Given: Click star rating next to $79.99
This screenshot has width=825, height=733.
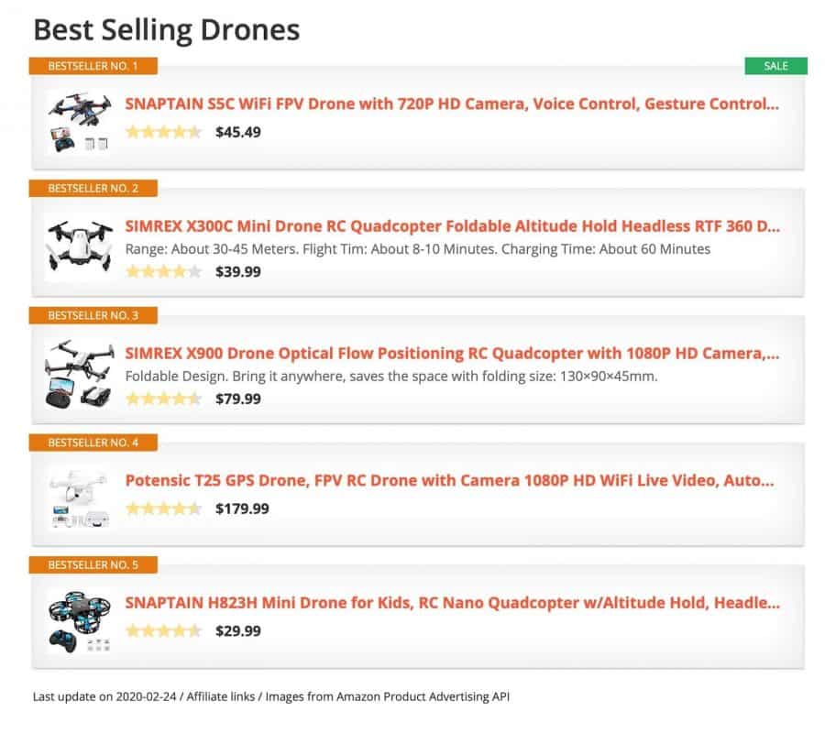Looking at the screenshot, I should (164, 399).
